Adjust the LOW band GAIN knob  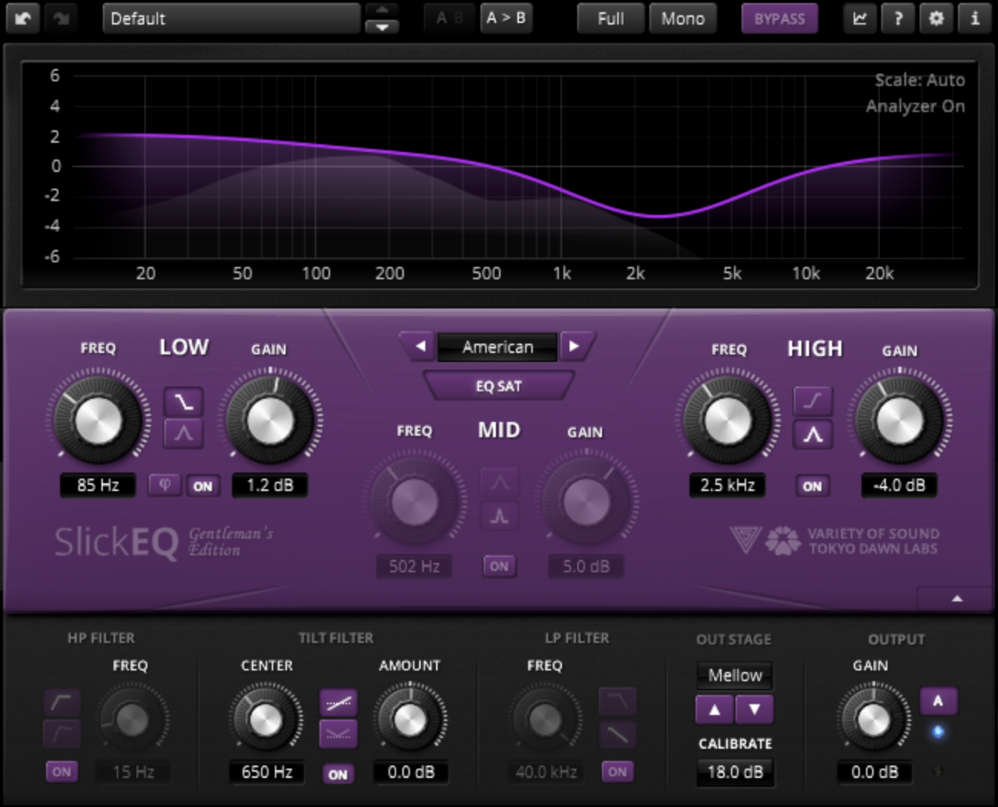click(x=269, y=420)
